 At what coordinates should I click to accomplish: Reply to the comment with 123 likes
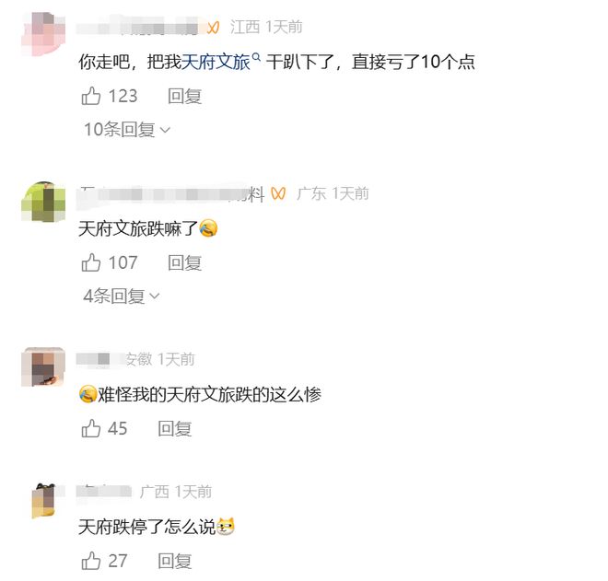184,96
